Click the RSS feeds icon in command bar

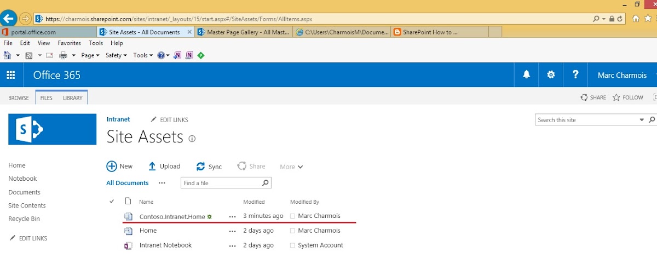tap(29, 55)
